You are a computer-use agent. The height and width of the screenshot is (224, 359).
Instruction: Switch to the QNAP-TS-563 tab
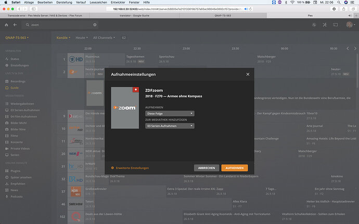(223, 16)
